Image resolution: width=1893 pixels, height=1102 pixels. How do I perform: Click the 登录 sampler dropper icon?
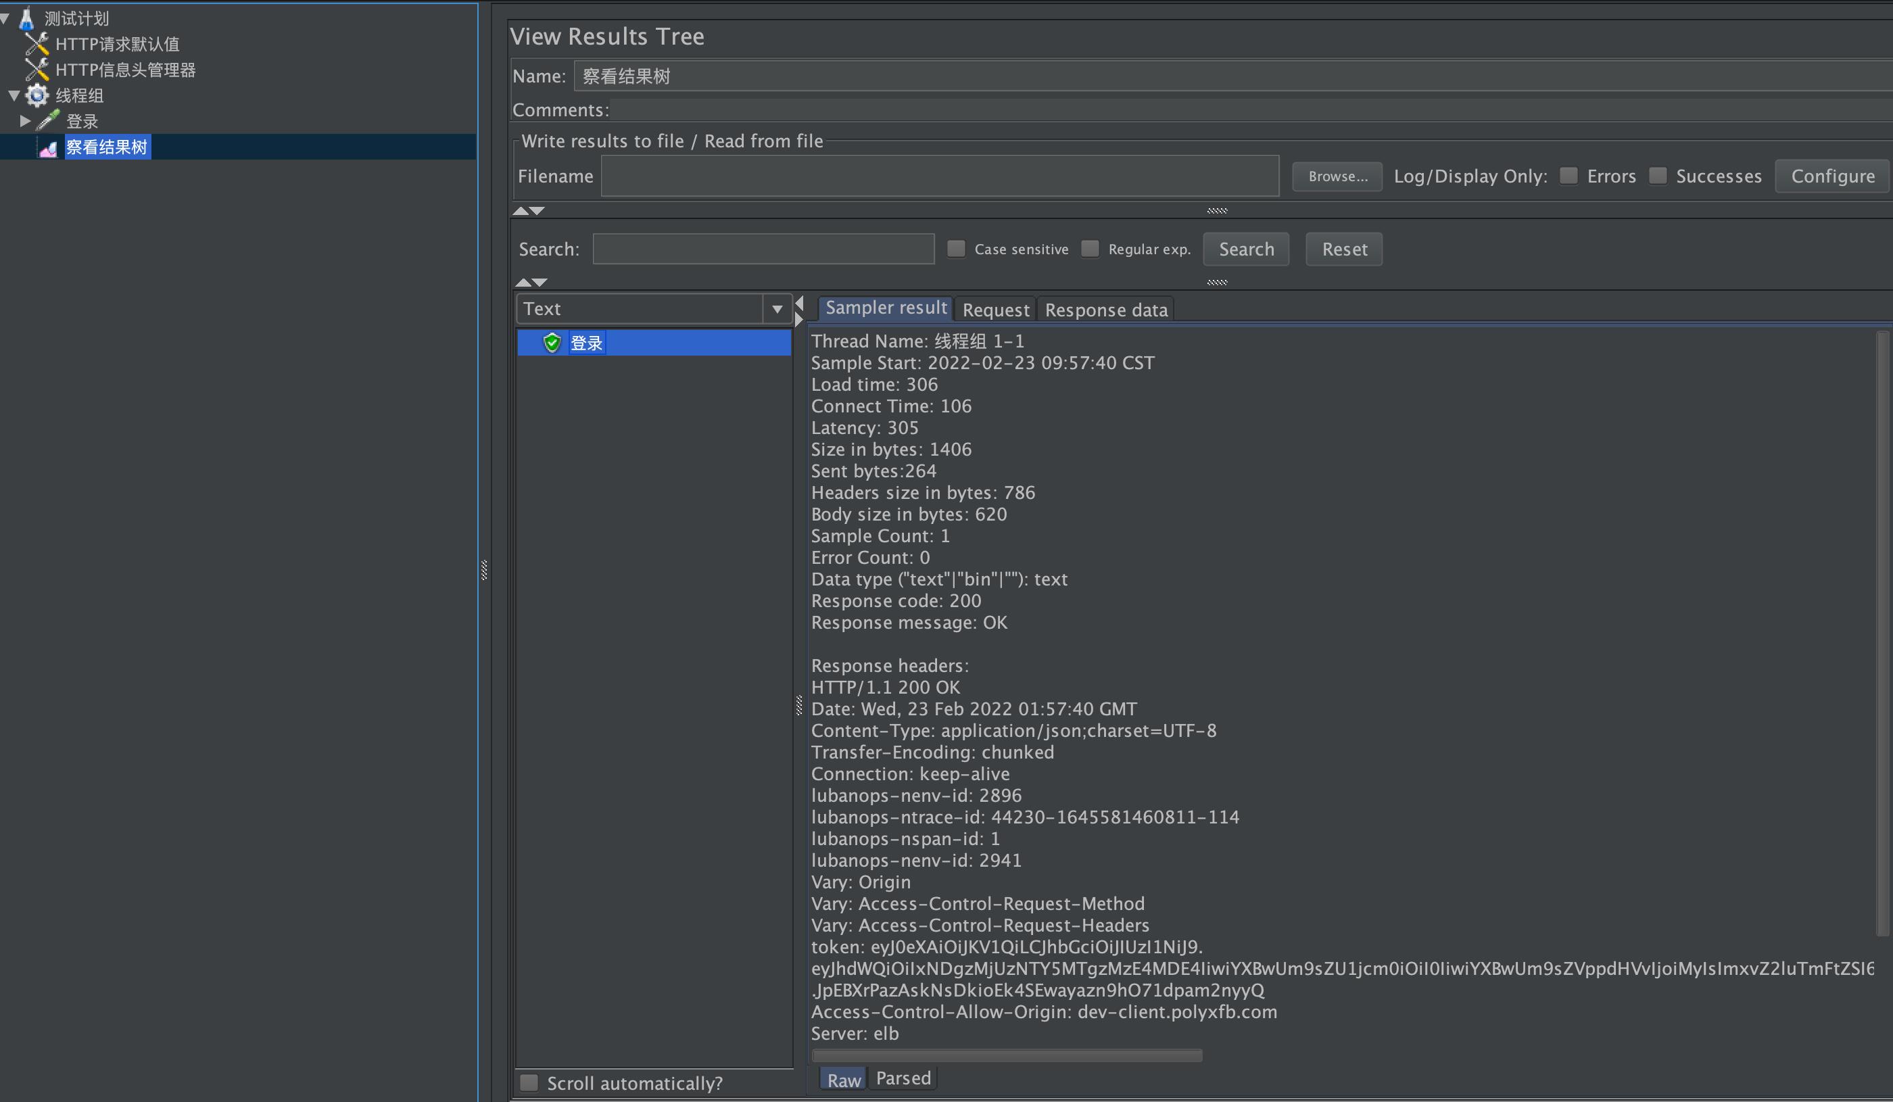[x=48, y=120]
